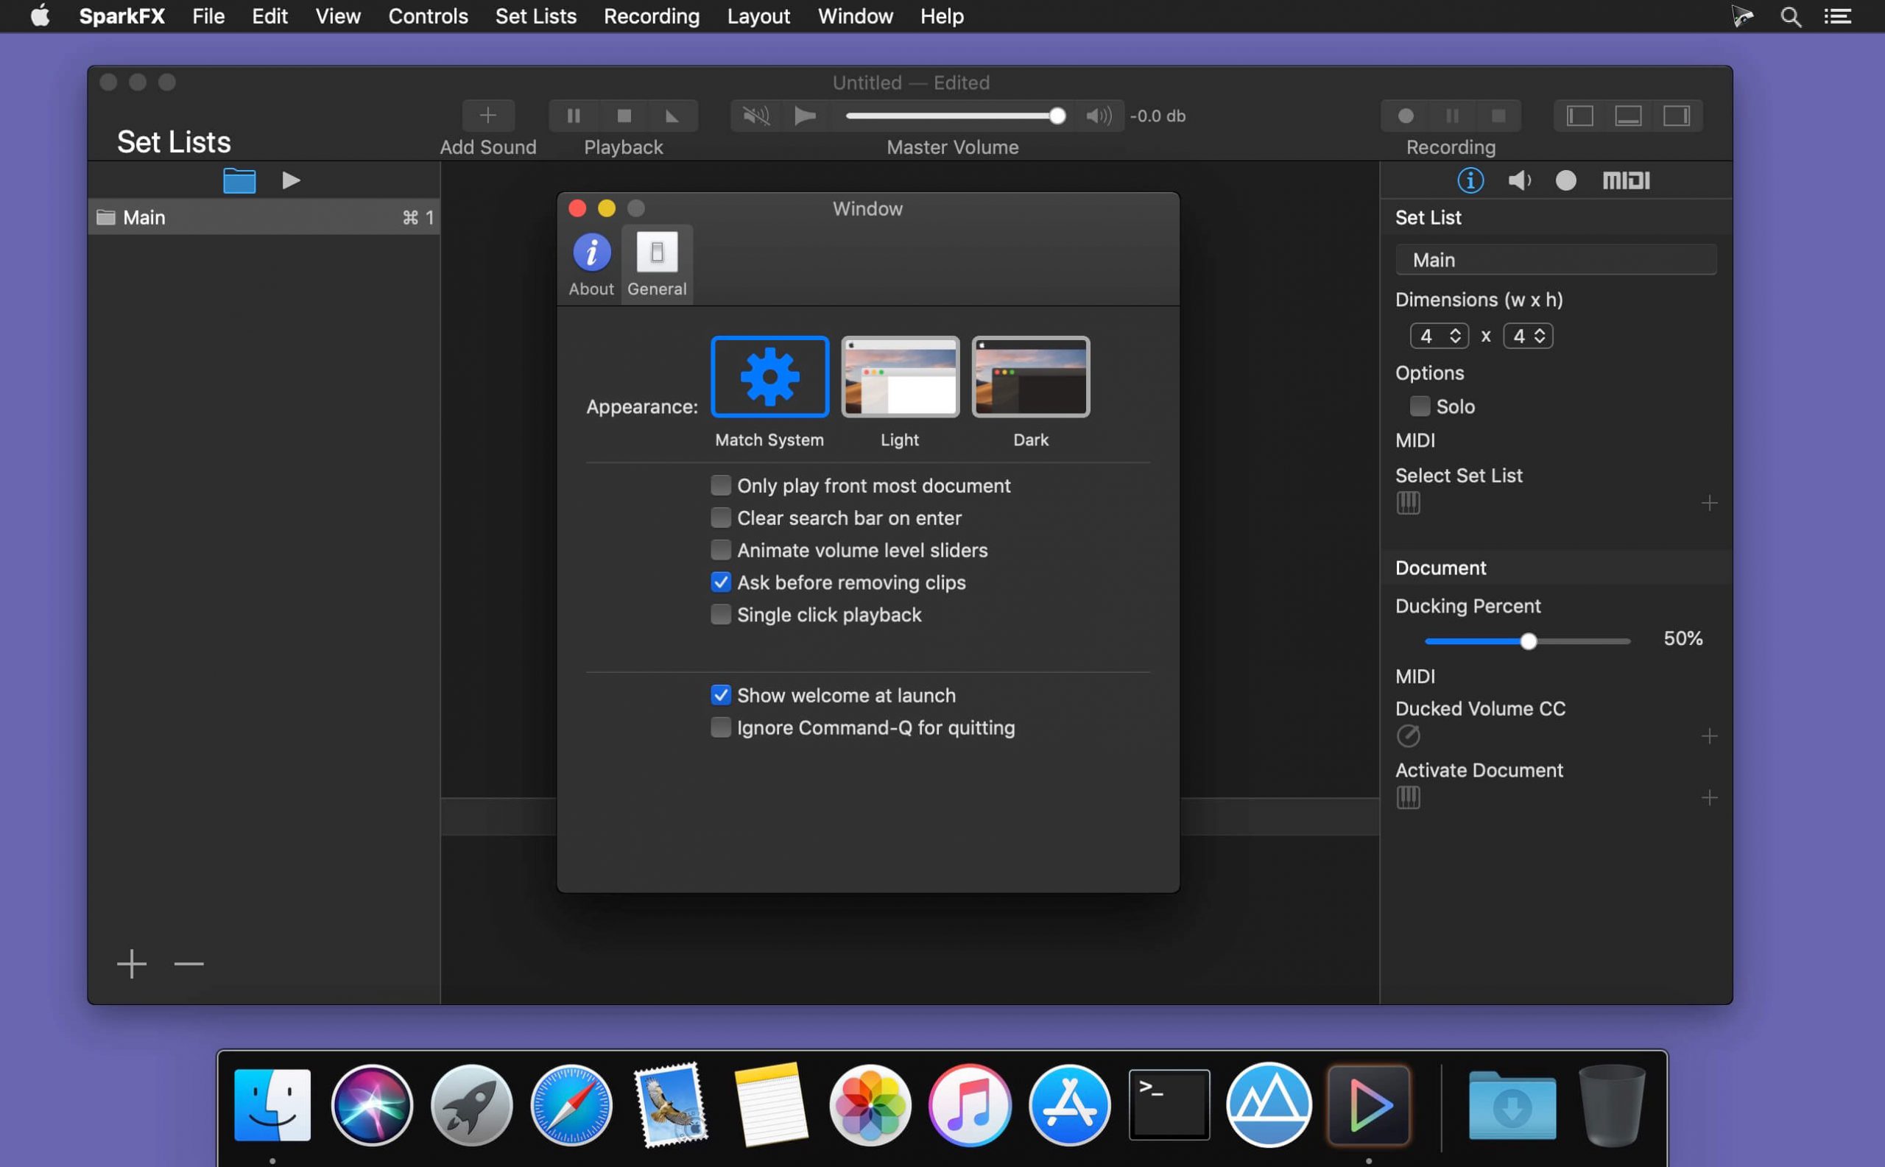Screen dimensions: 1885x1167
Task: Click the blue folder icon in Set Lists
Action: coord(239,180)
